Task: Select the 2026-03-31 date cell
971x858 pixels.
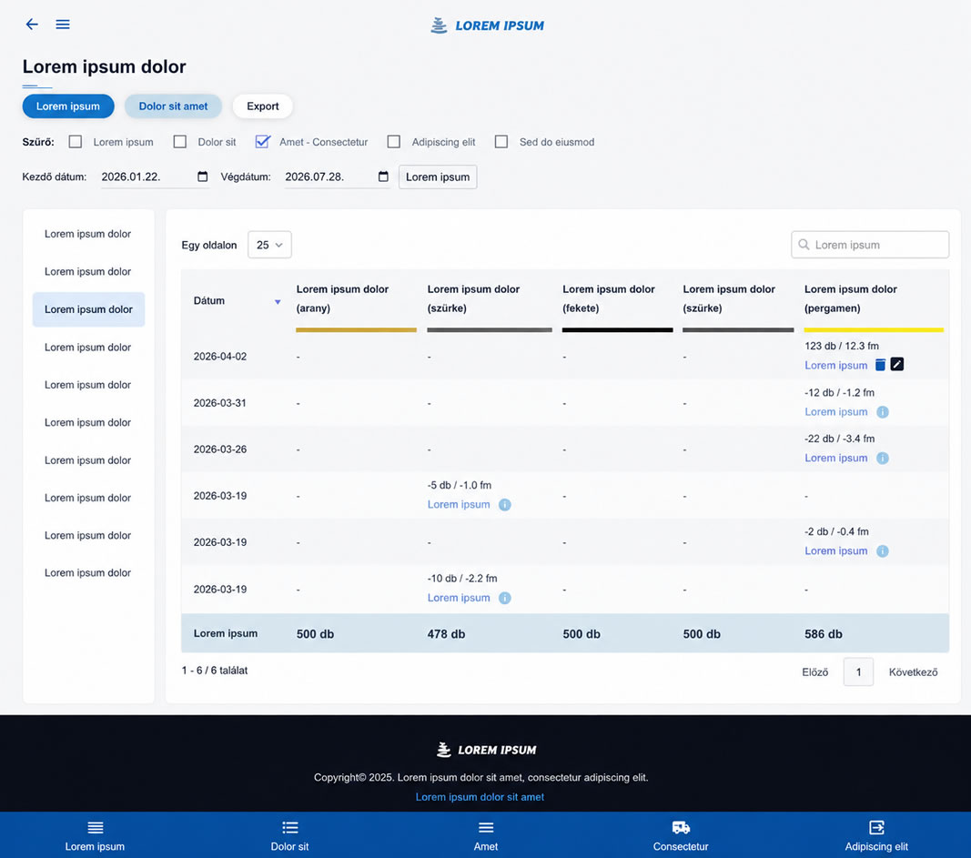Action: 220,403
